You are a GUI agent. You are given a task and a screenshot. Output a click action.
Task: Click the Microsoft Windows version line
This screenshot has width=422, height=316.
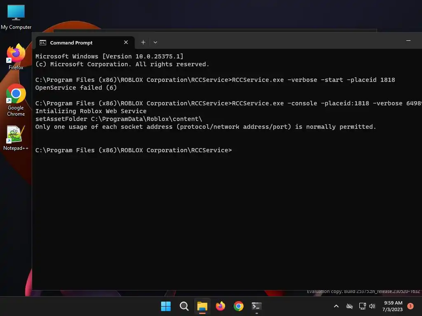point(109,56)
